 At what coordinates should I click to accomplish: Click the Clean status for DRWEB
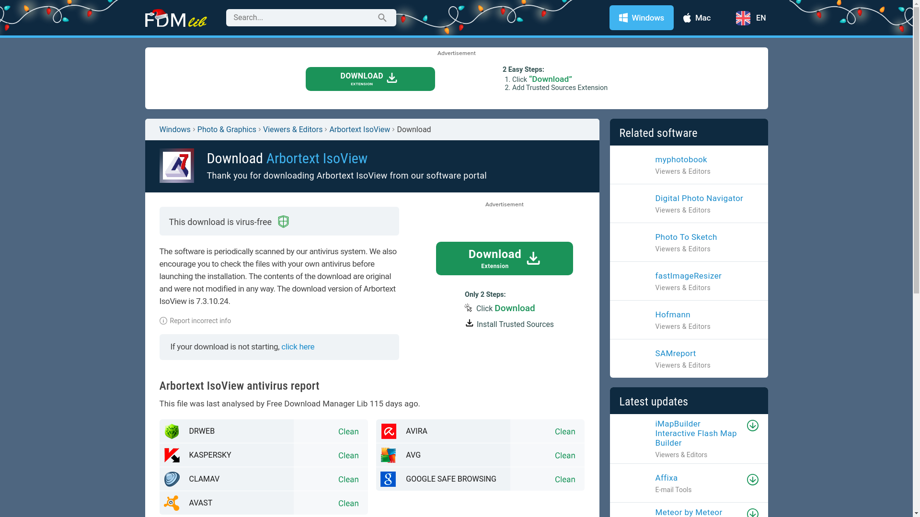click(348, 432)
